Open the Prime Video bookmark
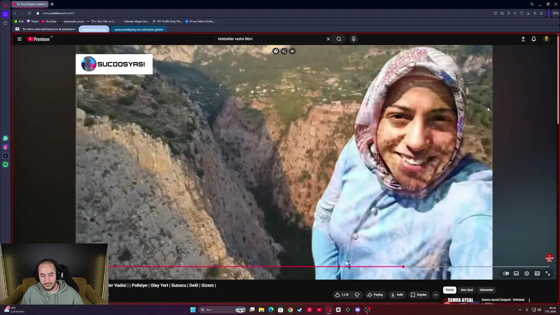Screen dimensions: 560x315 coord(200,21)
